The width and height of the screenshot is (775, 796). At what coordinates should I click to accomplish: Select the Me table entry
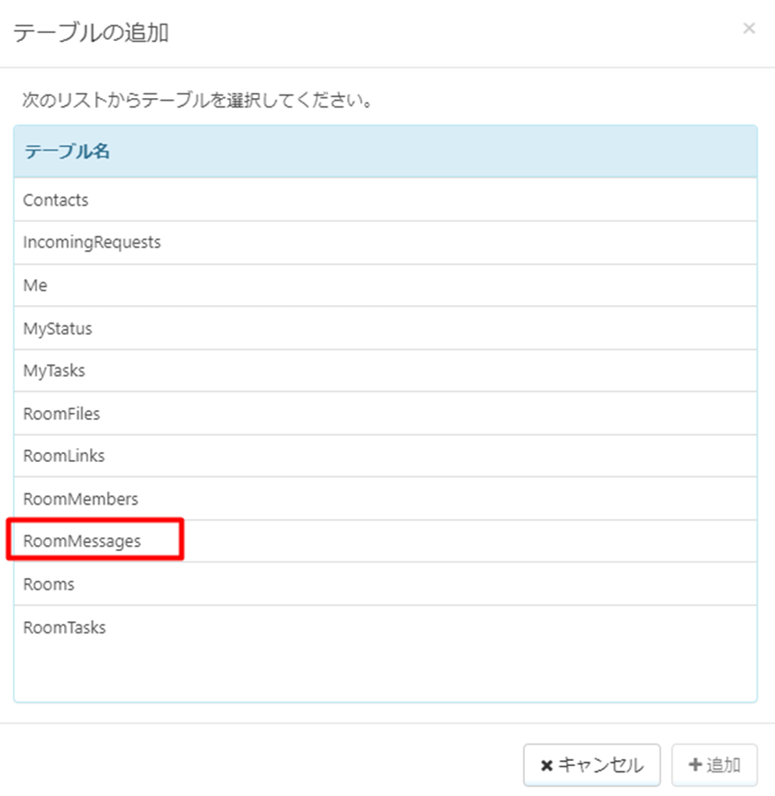(x=36, y=285)
